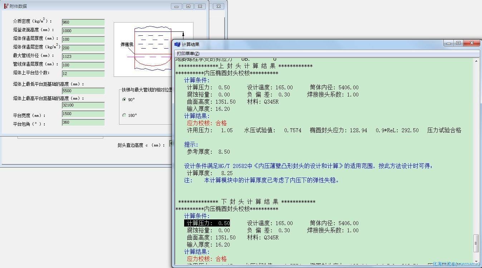Click the upper 简体内径: 5406.00 text

pyautogui.click(x=334, y=88)
